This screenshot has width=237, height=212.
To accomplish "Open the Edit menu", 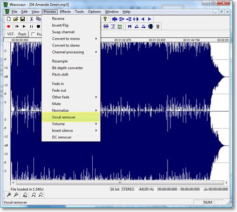I will pyautogui.click(x=24, y=12).
